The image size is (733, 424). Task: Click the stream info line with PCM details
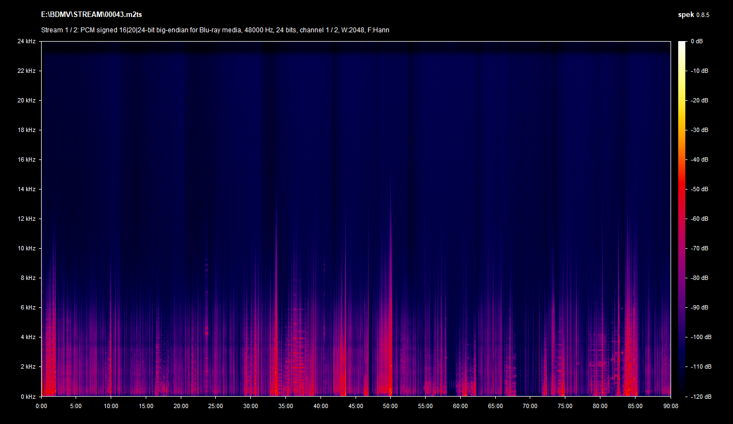click(215, 30)
